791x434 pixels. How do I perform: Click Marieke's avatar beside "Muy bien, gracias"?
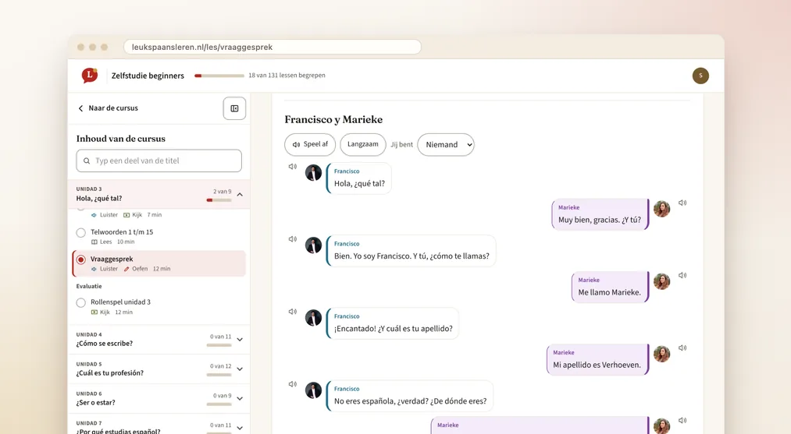[662, 209]
